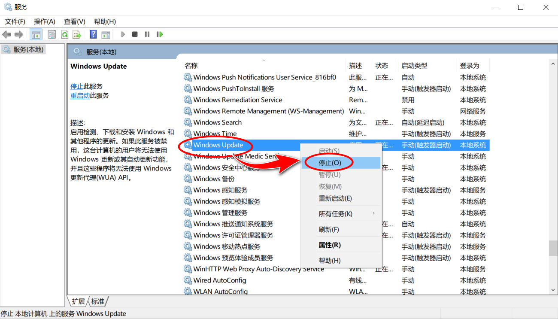Viewport: 558px width, 319px height.
Task: Click the Back navigation arrow
Action: pos(6,34)
